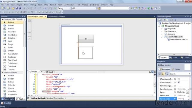
Task: Select the Calendar control under All WPF Controls
Action: click(x=12, y=85)
